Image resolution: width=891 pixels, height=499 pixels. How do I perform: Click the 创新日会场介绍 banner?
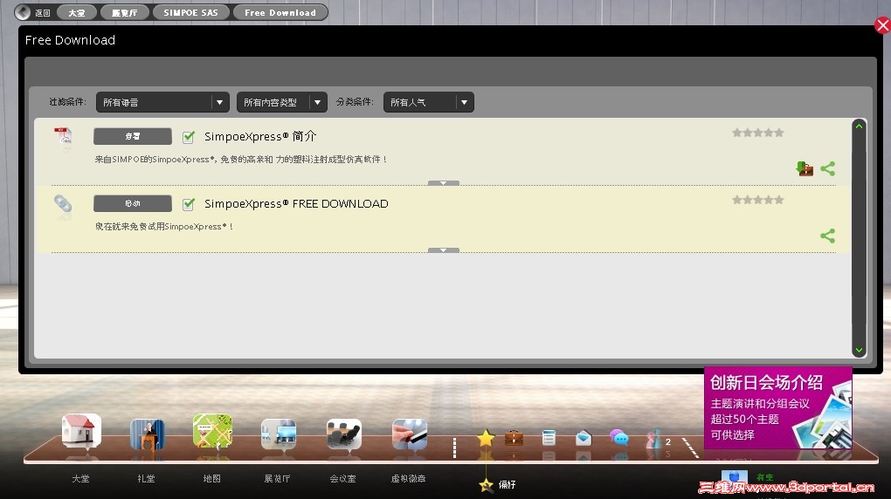[778, 407]
